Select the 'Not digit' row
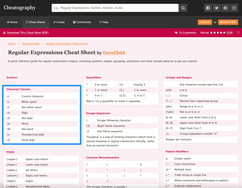Viewport: 242px width, 188px height. tap(41, 118)
